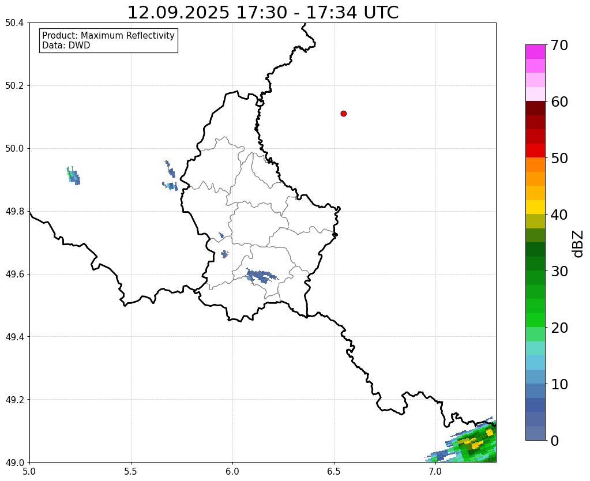Viewport: 590px width, 481px height.
Task: Click the colorbar tick label 0
Action: pyautogui.click(x=555, y=441)
